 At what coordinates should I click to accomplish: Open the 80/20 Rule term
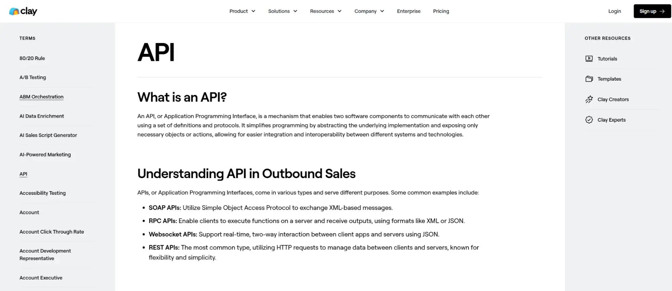coord(32,58)
